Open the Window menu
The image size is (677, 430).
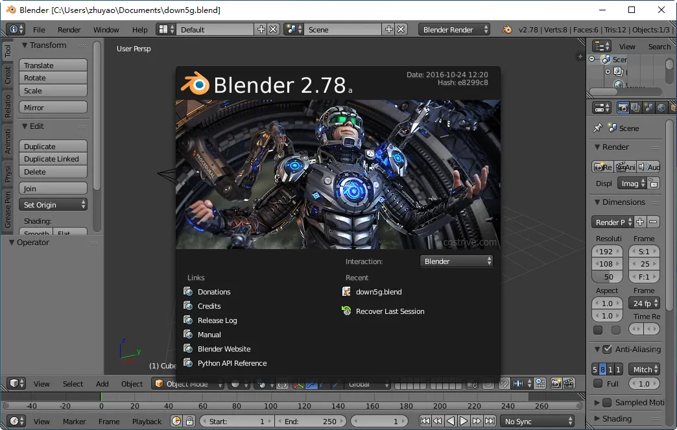(x=106, y=29)
